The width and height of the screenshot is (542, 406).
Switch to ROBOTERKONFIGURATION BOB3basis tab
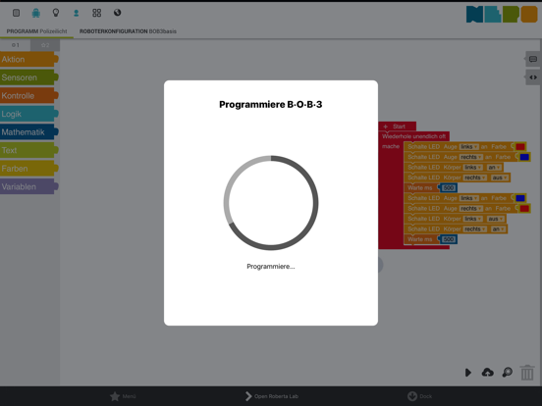(128, 31)
